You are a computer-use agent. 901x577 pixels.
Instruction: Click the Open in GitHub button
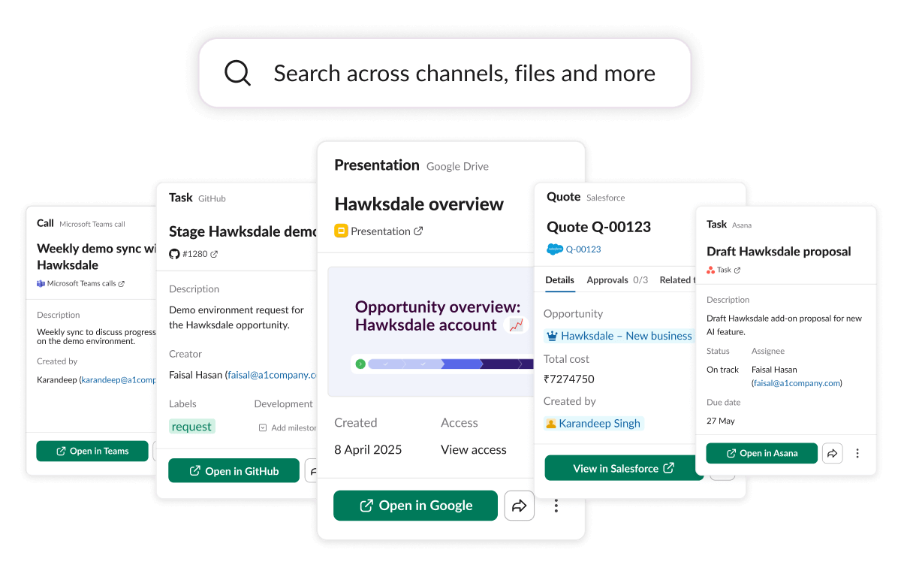tap(234, 471)
